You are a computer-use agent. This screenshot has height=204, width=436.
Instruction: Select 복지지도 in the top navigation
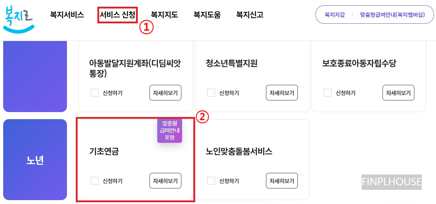coord(163,14)
